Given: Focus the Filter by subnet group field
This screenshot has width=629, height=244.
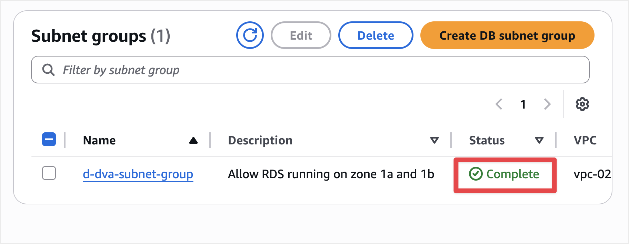Looking at the screenshot, I should click(x=310, y=70).
